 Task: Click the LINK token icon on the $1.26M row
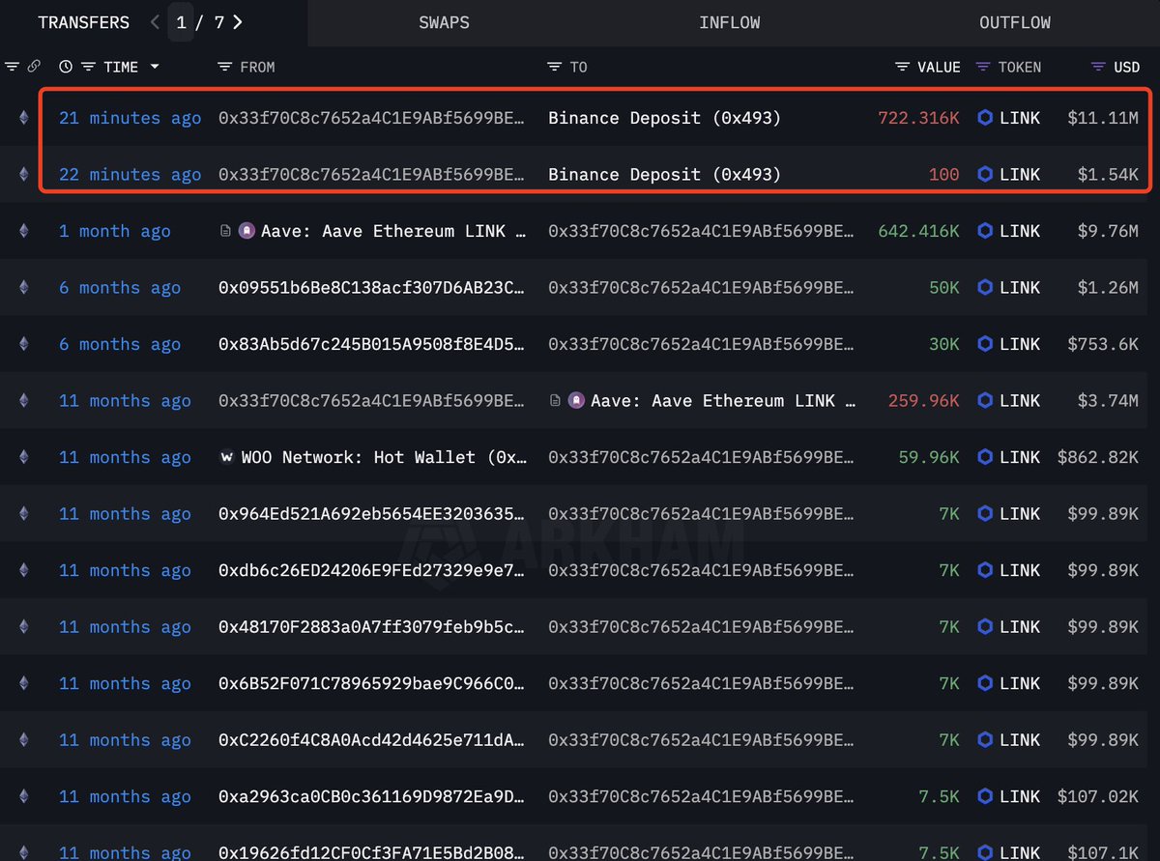coord(985,288)
